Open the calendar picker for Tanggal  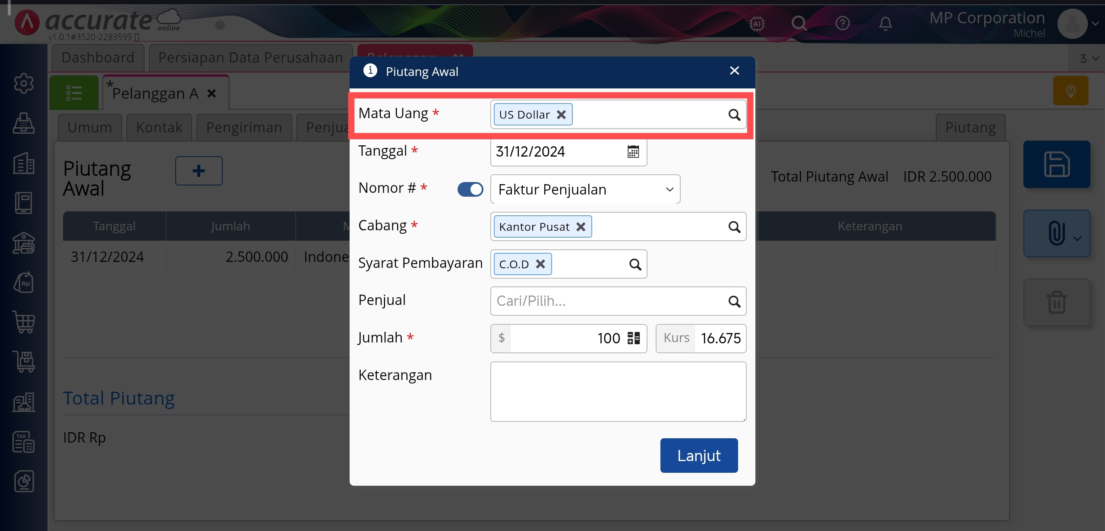(633, 152)
